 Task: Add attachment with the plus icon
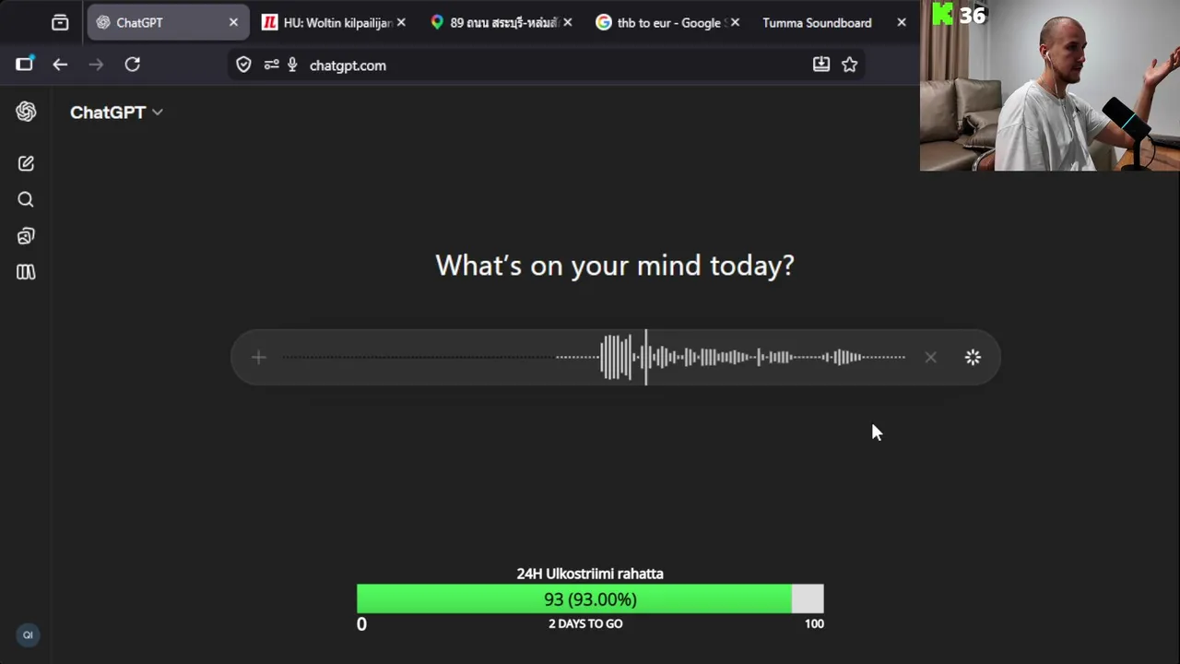pyautogui.click(x=259, y=357)
